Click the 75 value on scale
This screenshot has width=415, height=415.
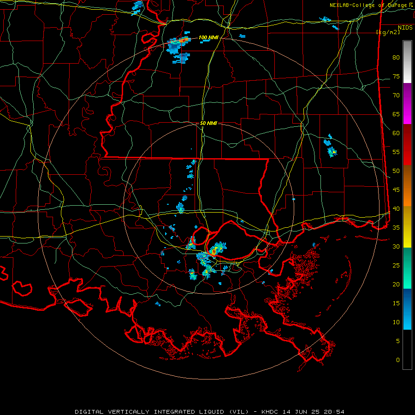coord(396,76)
